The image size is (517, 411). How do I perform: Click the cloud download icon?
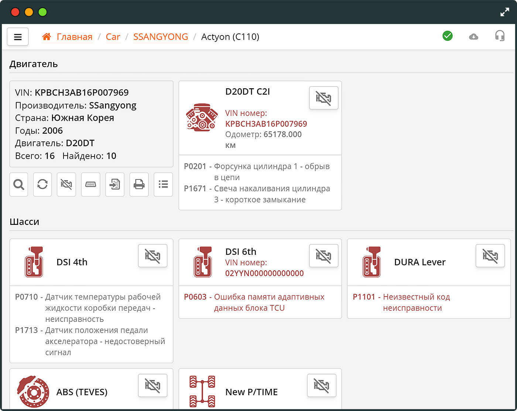click(x=473, y=36)
